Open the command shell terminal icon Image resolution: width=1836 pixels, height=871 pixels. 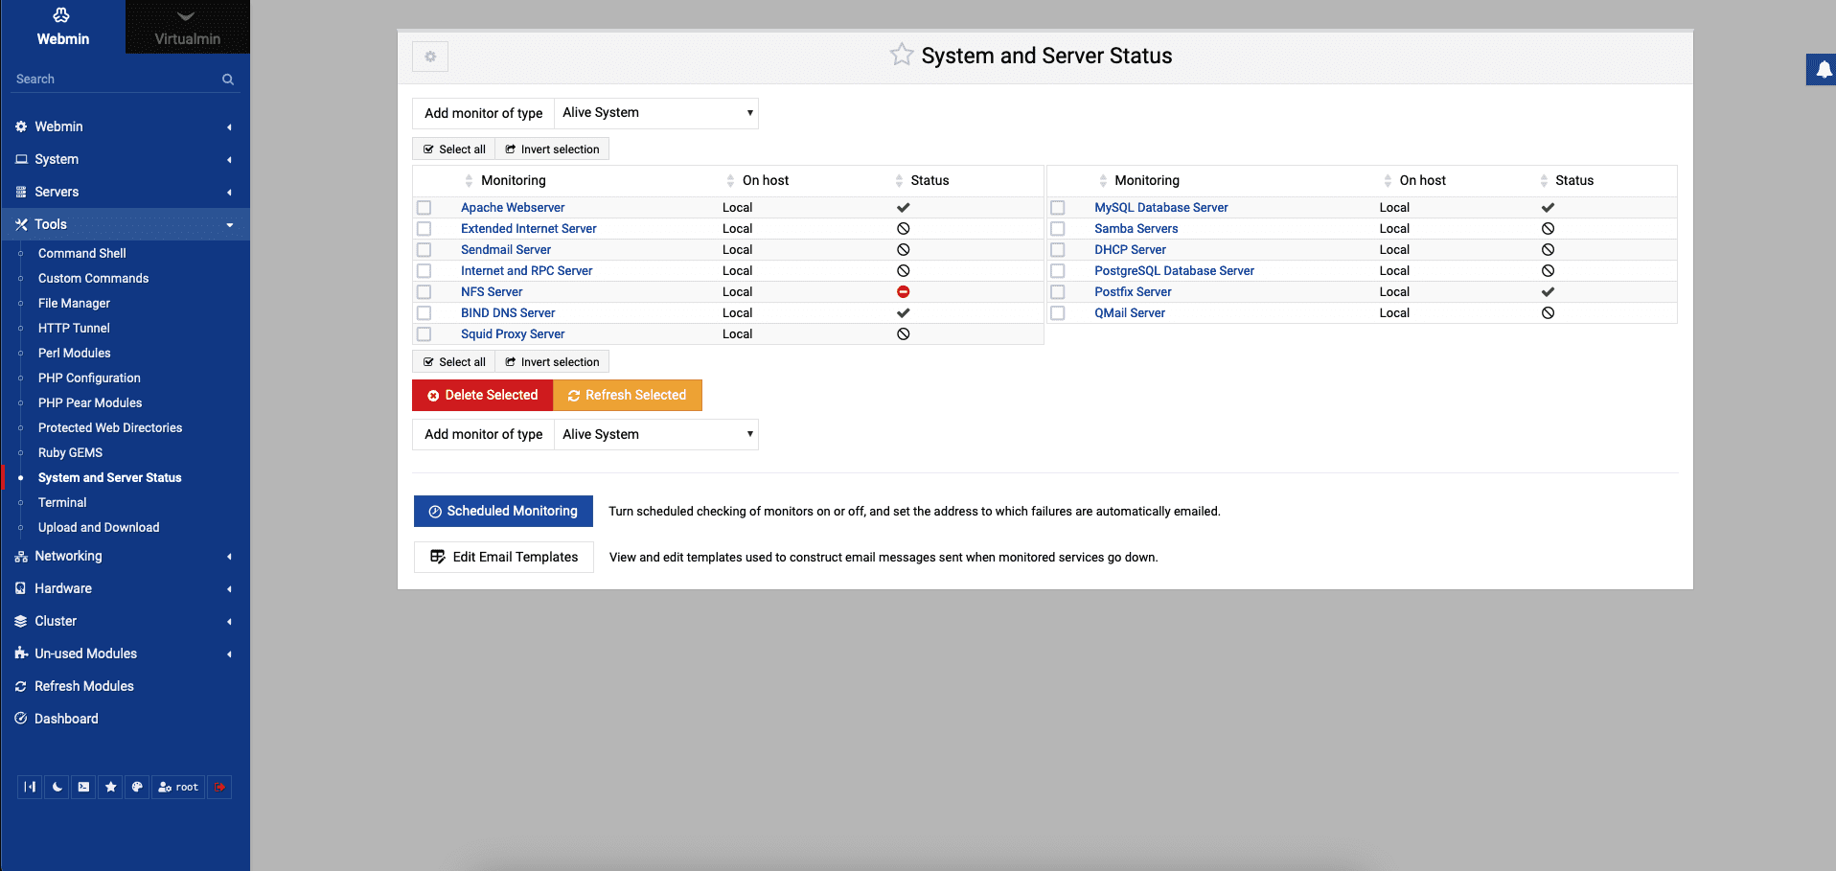click(x=84, y=787)
